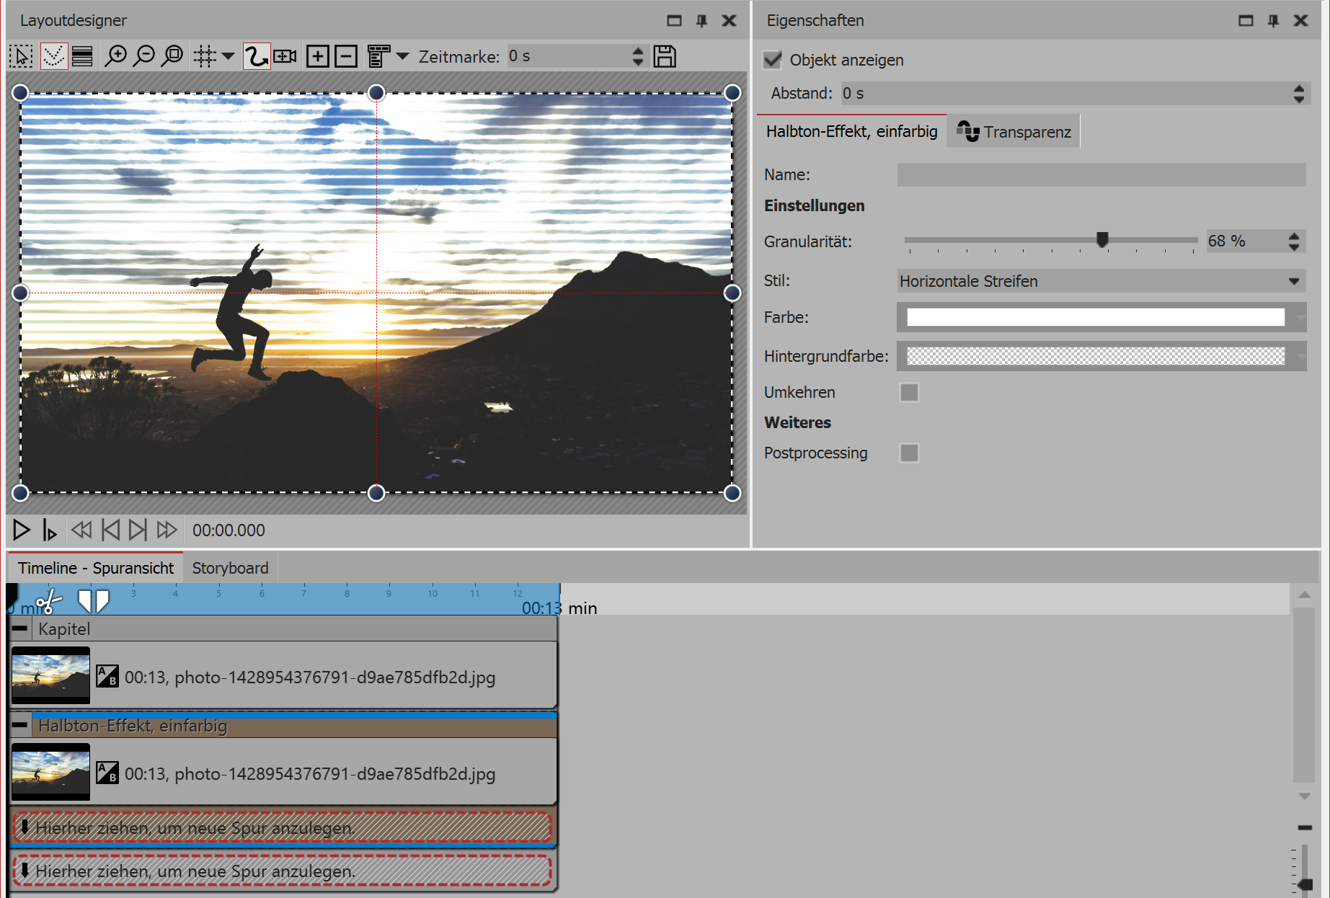Image resolution: width=1330 pixels, height=898 pixels.
Task: Collapse the Kapitel track in timeline
Action: pos(20,629)
